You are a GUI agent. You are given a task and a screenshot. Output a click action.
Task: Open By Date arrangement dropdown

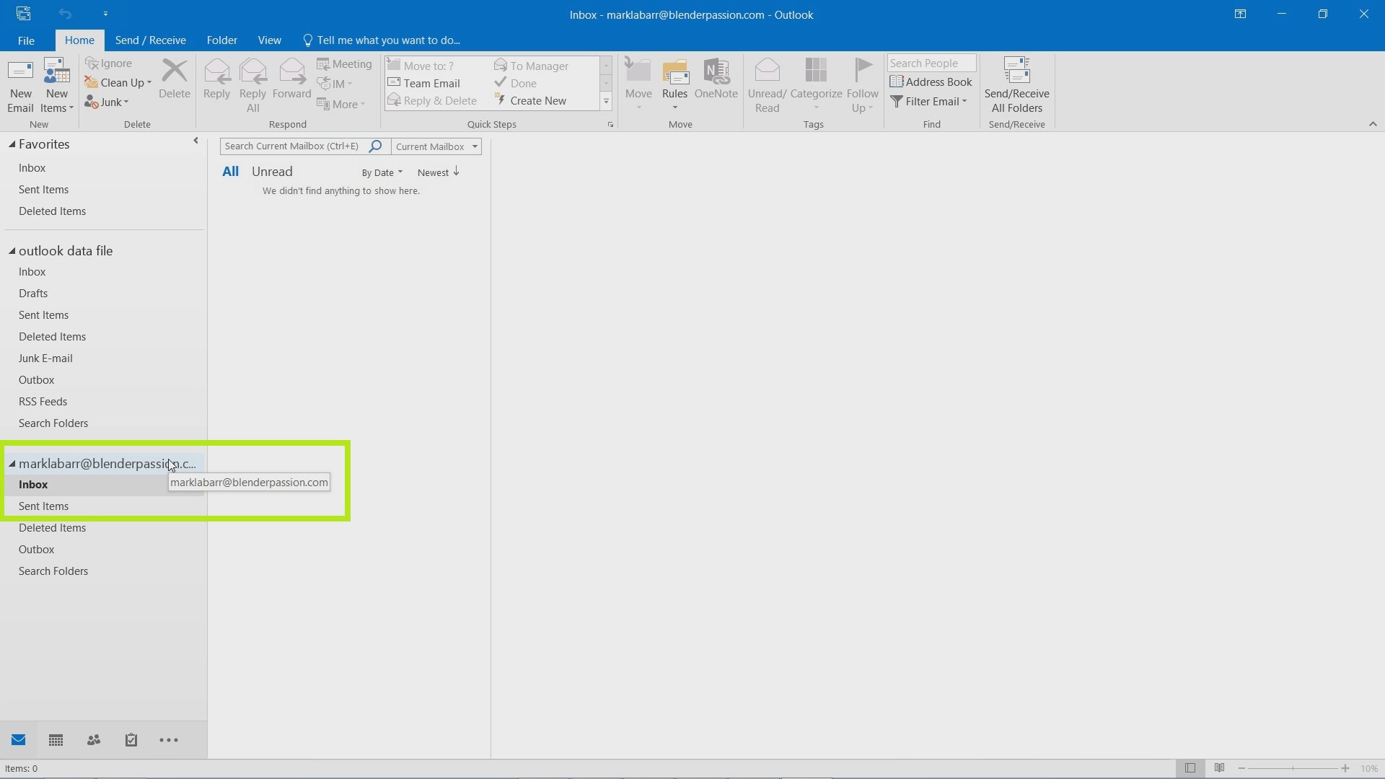(382, 172)
